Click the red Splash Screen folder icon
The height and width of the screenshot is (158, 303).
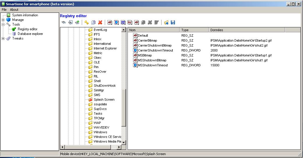(90, 100)
